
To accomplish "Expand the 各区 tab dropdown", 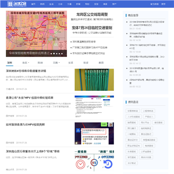I will point(26,63).
